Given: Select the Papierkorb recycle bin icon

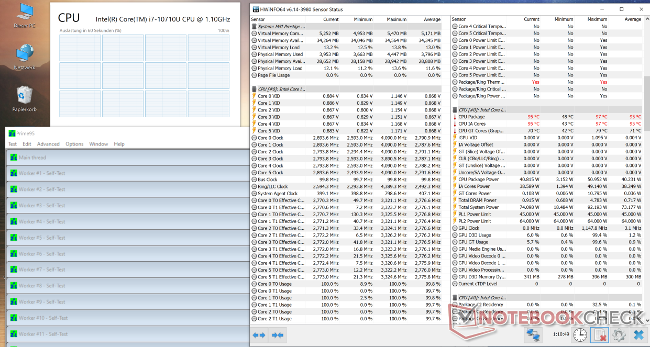Looking at the screenshot, I should [24, 99].
